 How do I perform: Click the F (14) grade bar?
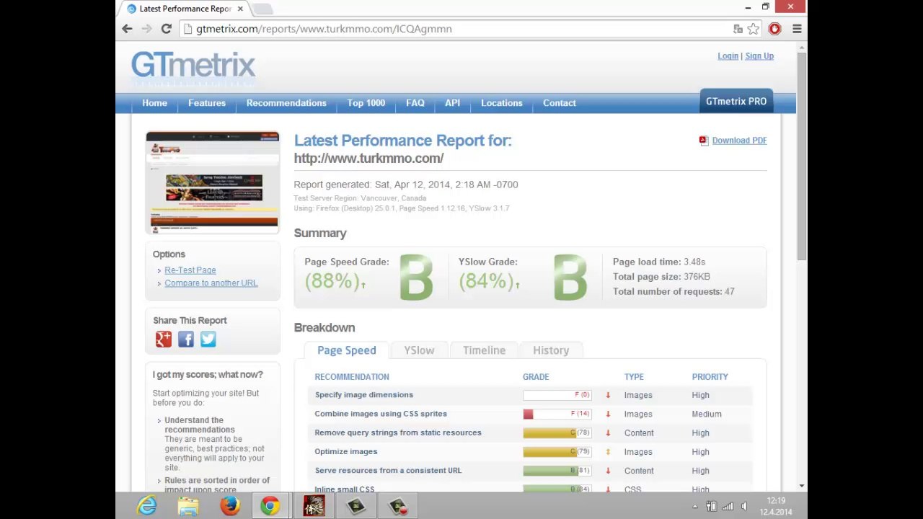click(557, 414)
